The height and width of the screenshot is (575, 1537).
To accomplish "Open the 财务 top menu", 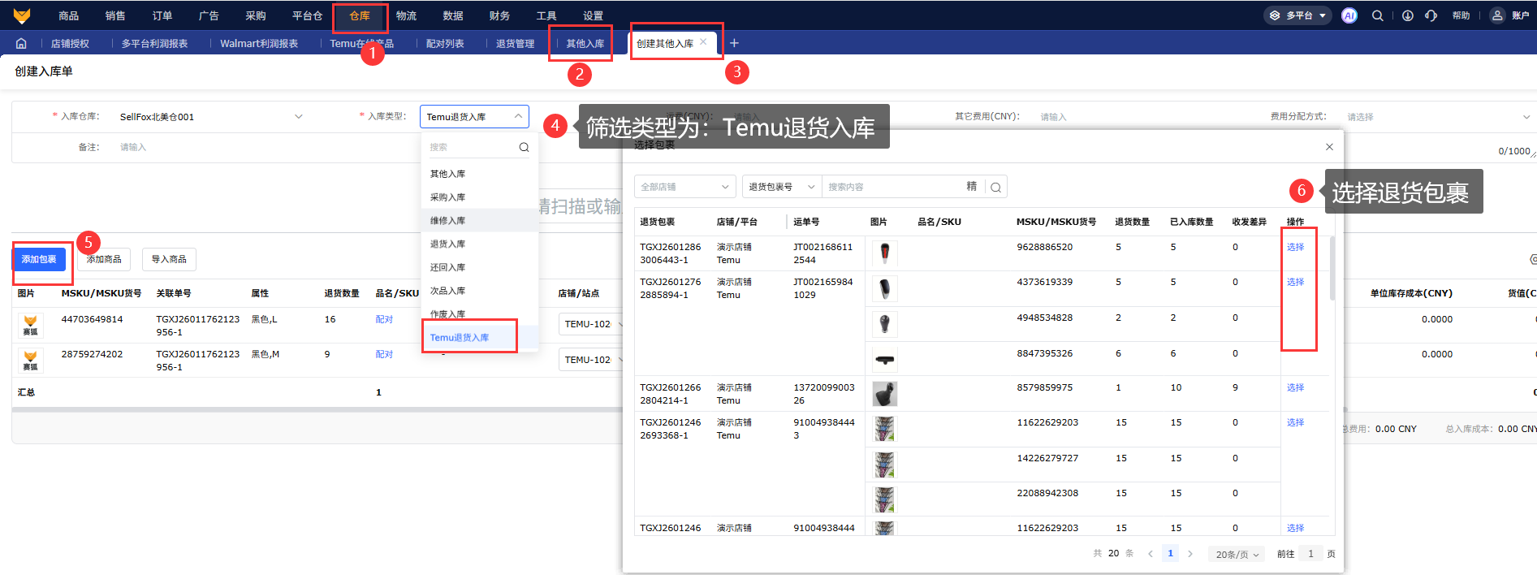I will tap(499, 15).
